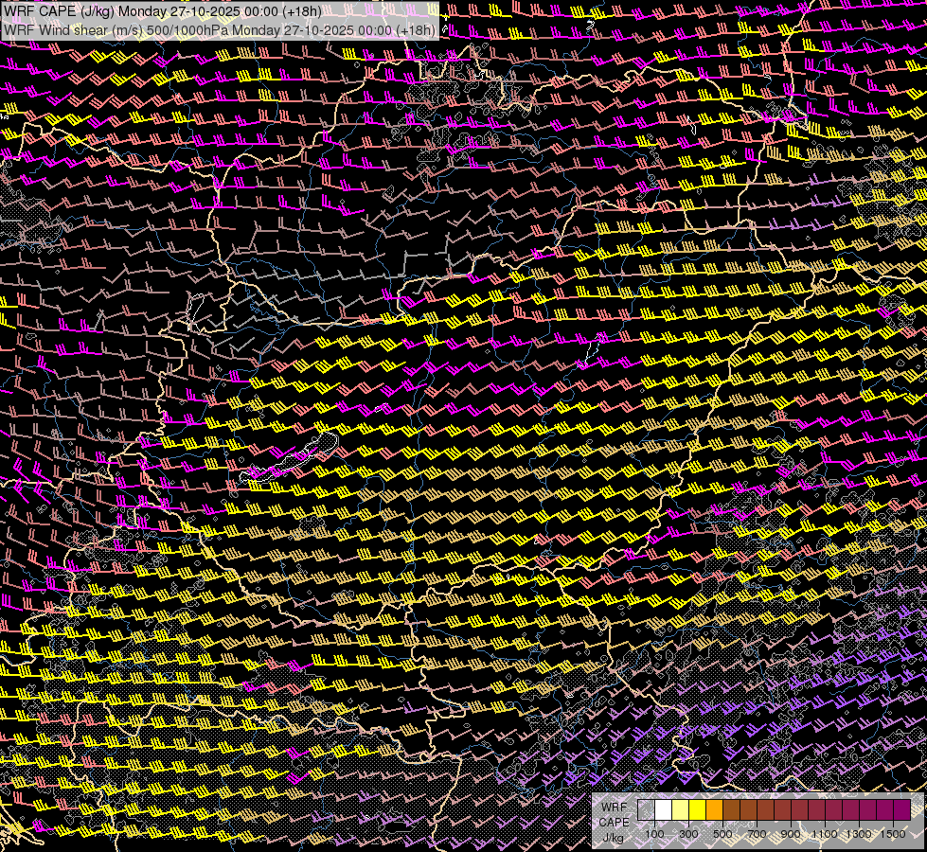Click the WRF Wind shear title line
Image resolution: width=927 pixels, height=852 pixels.
(220, 29)
